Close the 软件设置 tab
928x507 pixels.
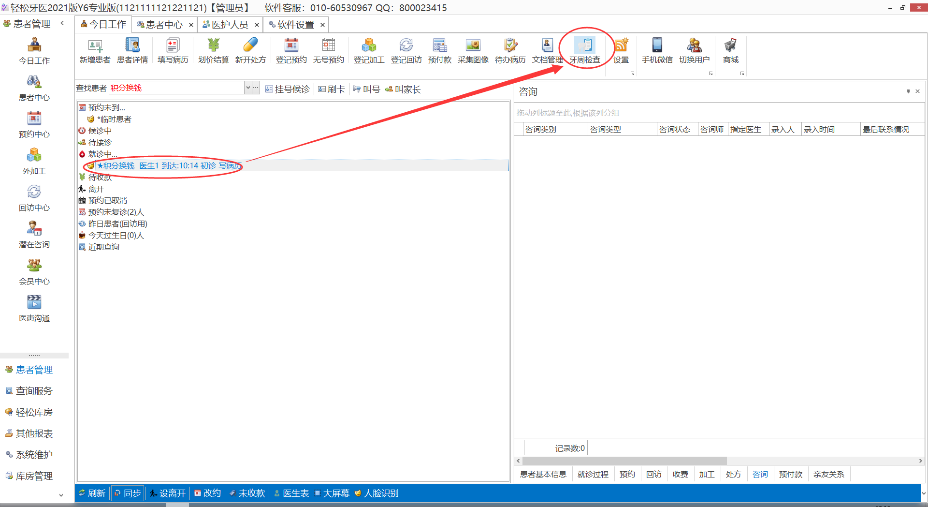(x=322, y=25)
